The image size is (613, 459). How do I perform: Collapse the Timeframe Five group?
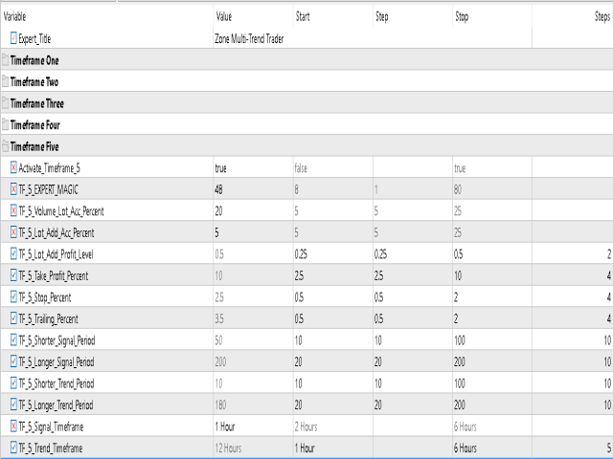click(x=5, y=146)
